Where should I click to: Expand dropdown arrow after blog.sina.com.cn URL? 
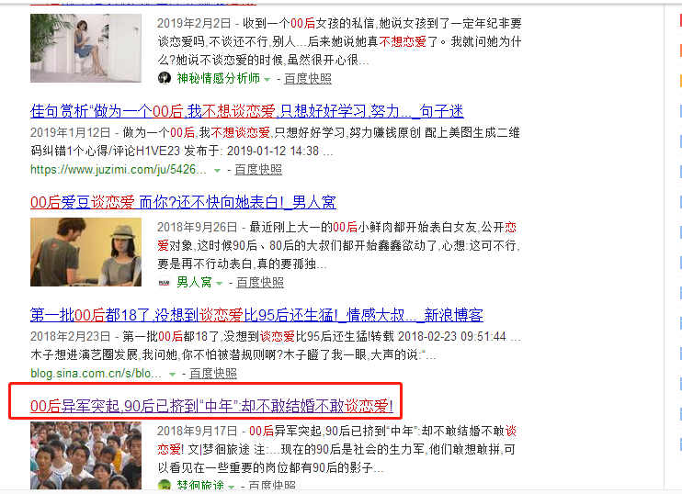[x=172, y=374]
